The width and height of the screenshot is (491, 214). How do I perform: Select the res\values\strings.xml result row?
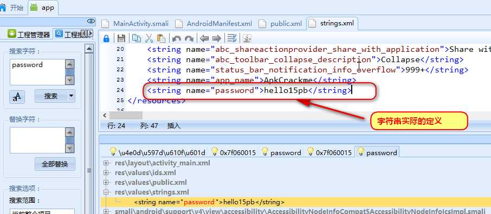(152, 192)
